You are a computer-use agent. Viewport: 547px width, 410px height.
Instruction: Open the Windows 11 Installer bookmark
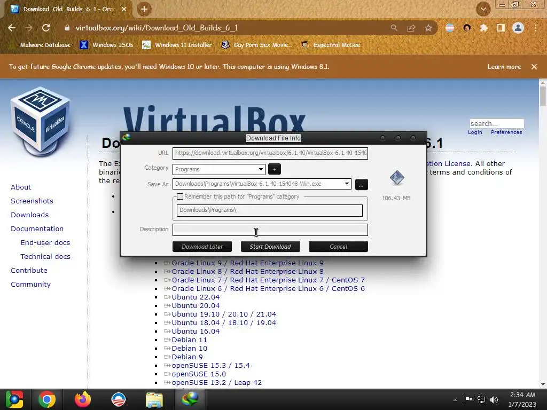coord(177,45)
